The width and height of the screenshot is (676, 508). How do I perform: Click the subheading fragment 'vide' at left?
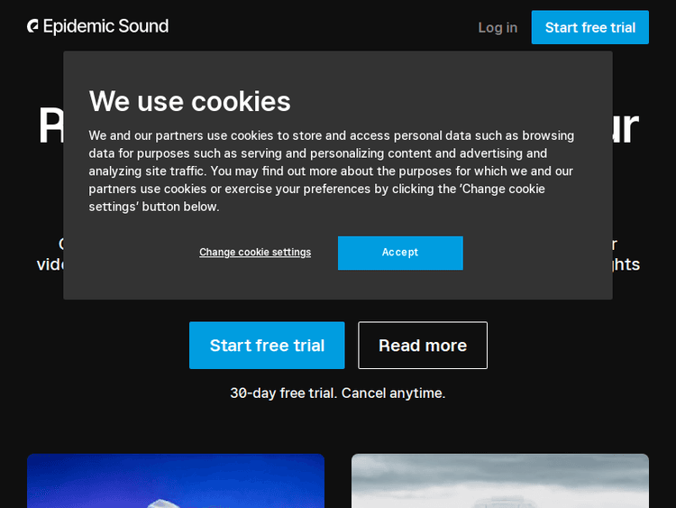click(x=50, y=264)
